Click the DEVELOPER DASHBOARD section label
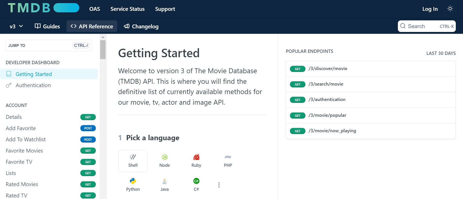463x199 pixels. pyautogui.click(x=32, y=63)
